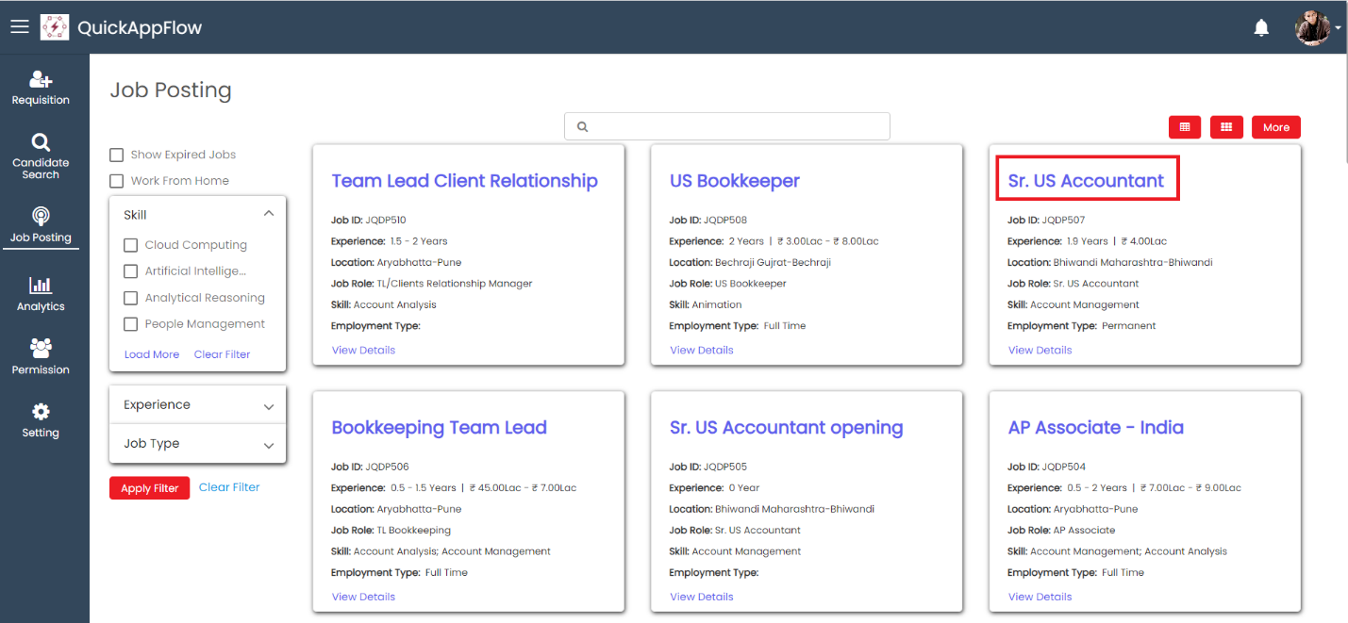Open the user profile avatar menu

tap(1313, 28)
